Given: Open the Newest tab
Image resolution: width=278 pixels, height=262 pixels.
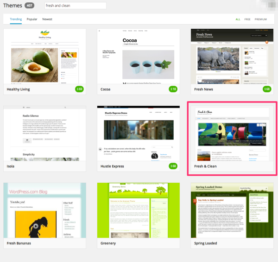Looking at the screenshot, I should click(47, 19).
